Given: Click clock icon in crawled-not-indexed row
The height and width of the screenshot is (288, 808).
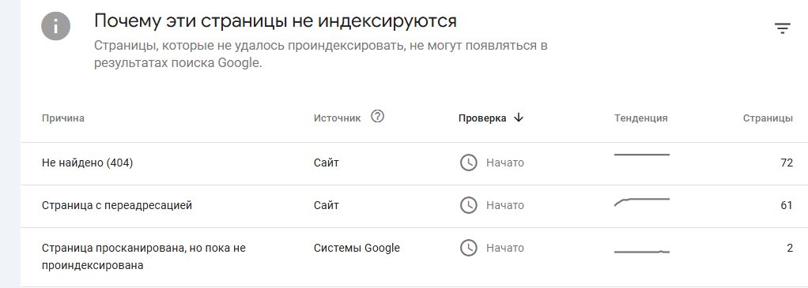Looking at the screenshot, I should [x=468, y=248].
